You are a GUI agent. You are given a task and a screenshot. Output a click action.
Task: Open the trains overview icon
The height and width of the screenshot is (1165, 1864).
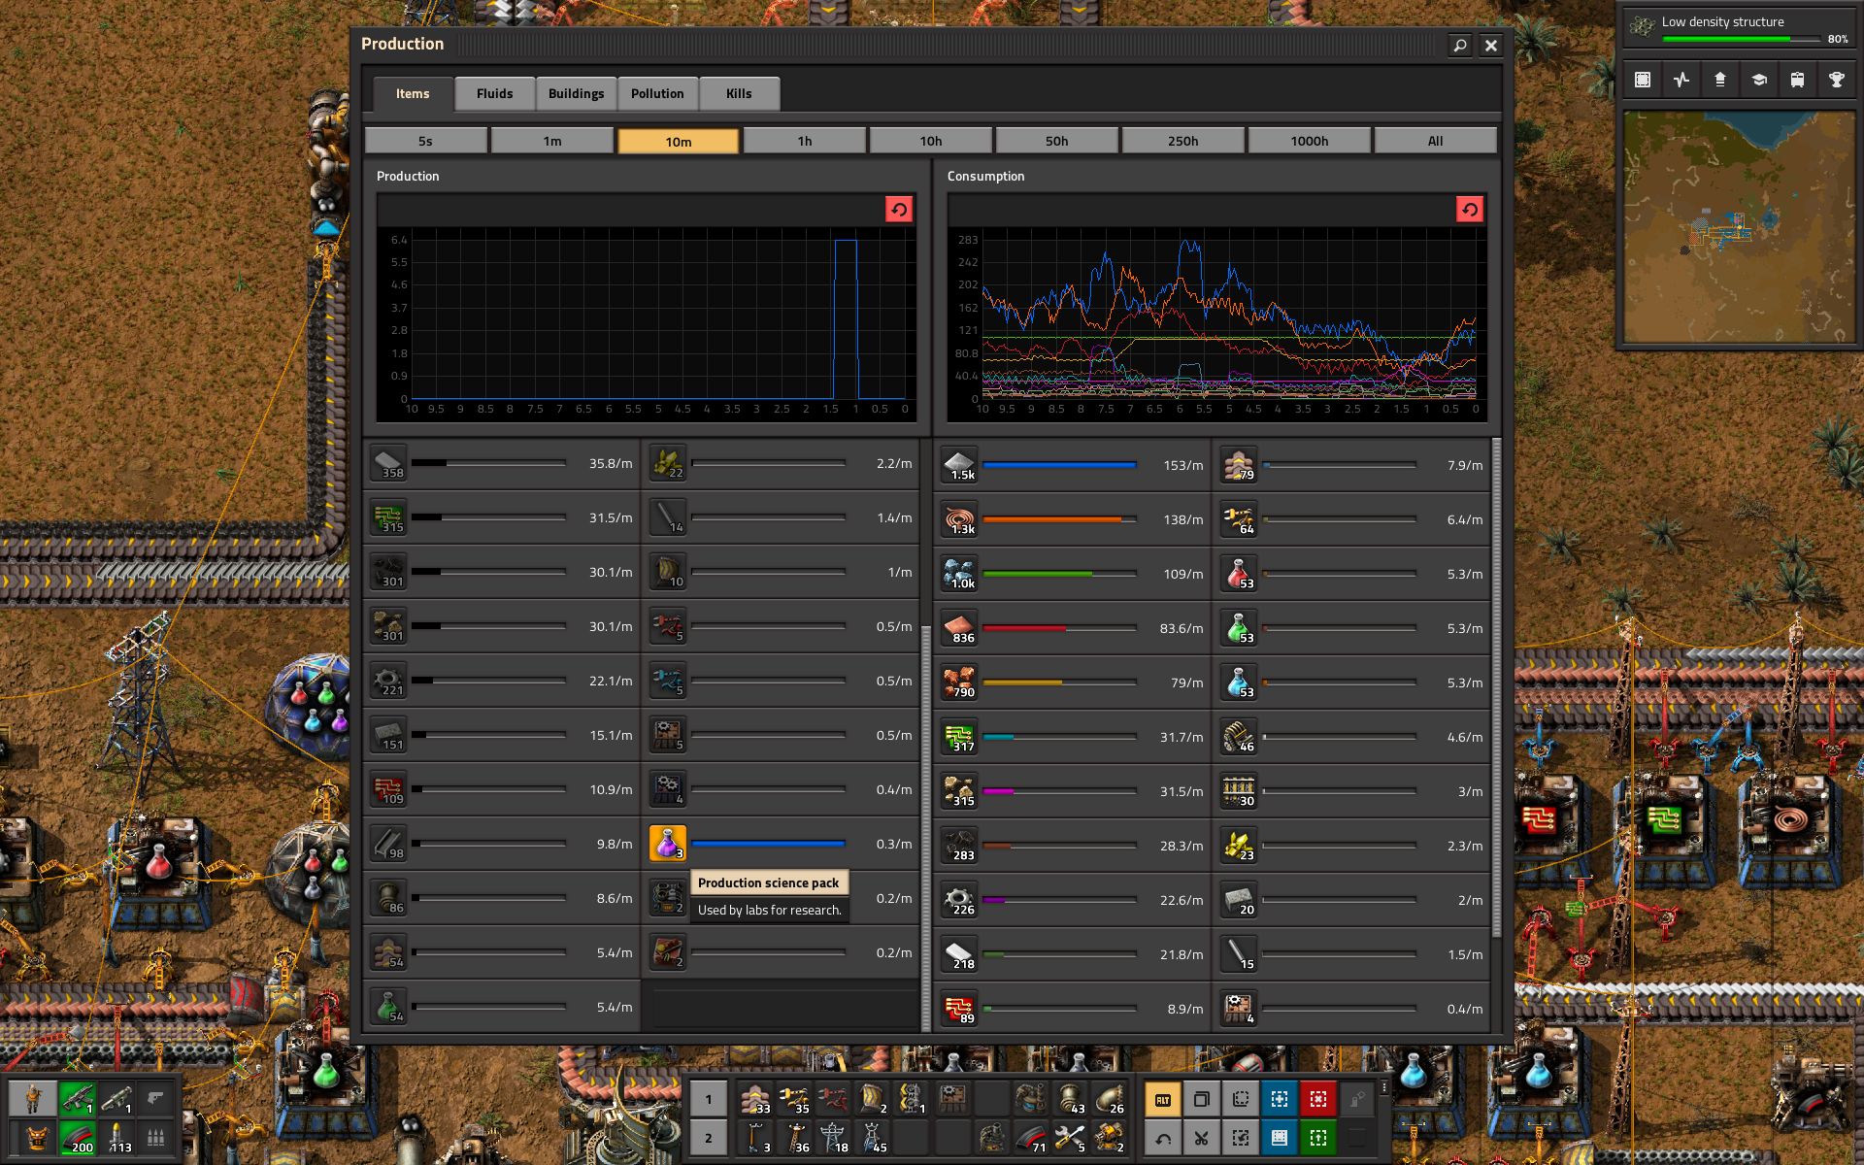(1797, 80)
